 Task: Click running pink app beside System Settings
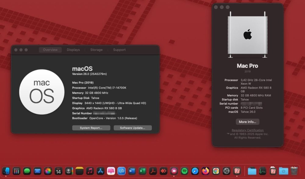coord(237,171)
